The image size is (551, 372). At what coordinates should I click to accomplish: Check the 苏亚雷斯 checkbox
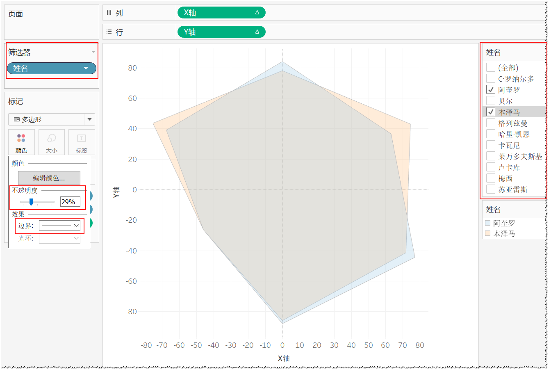[x=490, y=189]
